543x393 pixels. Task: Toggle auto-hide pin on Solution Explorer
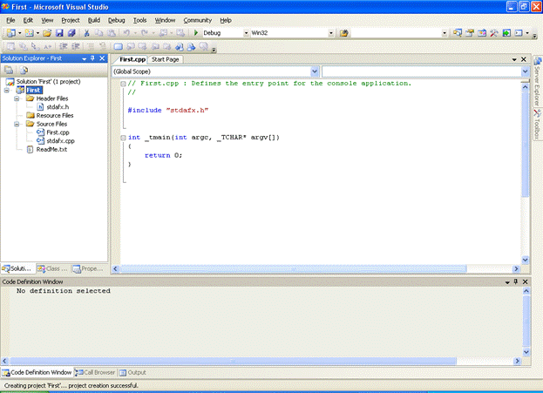click(x=93, y=58)
